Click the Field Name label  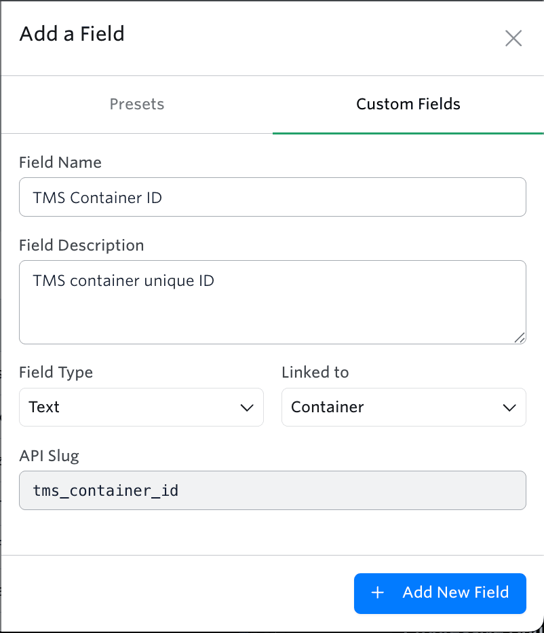click(x=60, y=162)
